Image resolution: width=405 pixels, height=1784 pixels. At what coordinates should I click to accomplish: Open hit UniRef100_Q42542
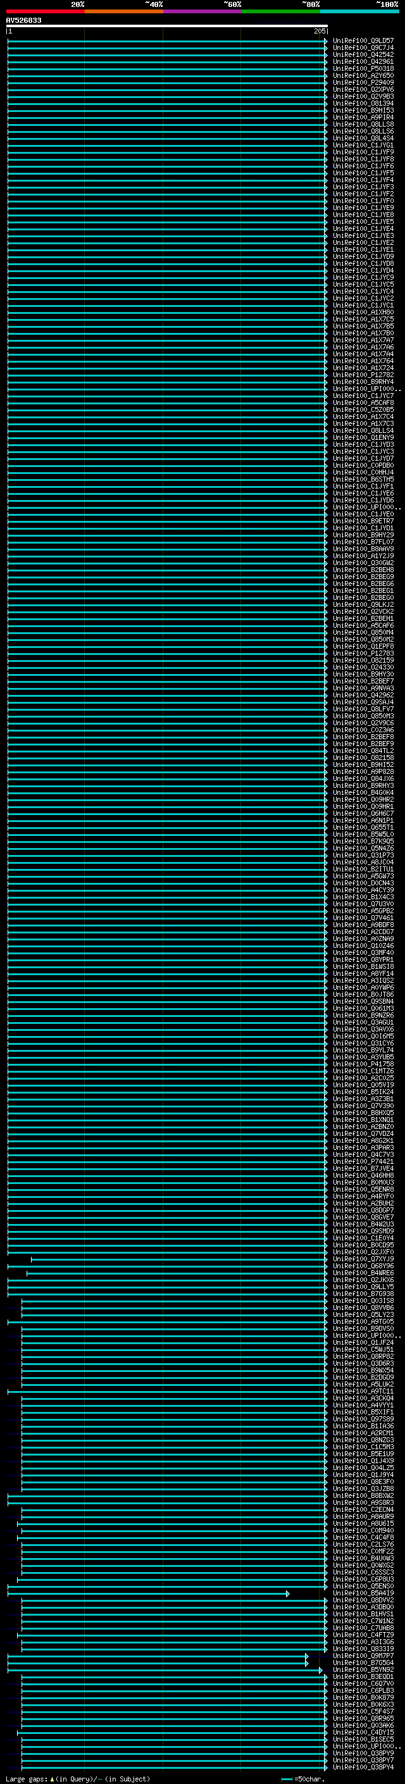[x=363, y=54]
